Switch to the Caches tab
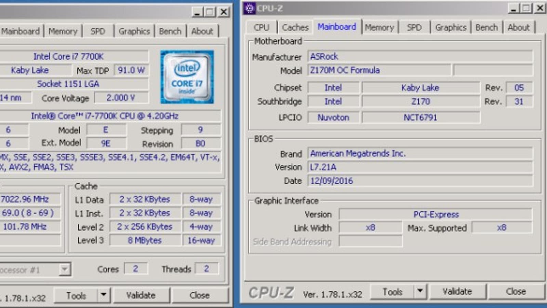The image size is (547, 308). click(x=295, y=27)
